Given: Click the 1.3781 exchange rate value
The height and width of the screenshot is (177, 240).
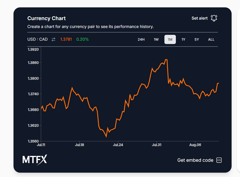Looking at the screenshot, I should [66, 39].
